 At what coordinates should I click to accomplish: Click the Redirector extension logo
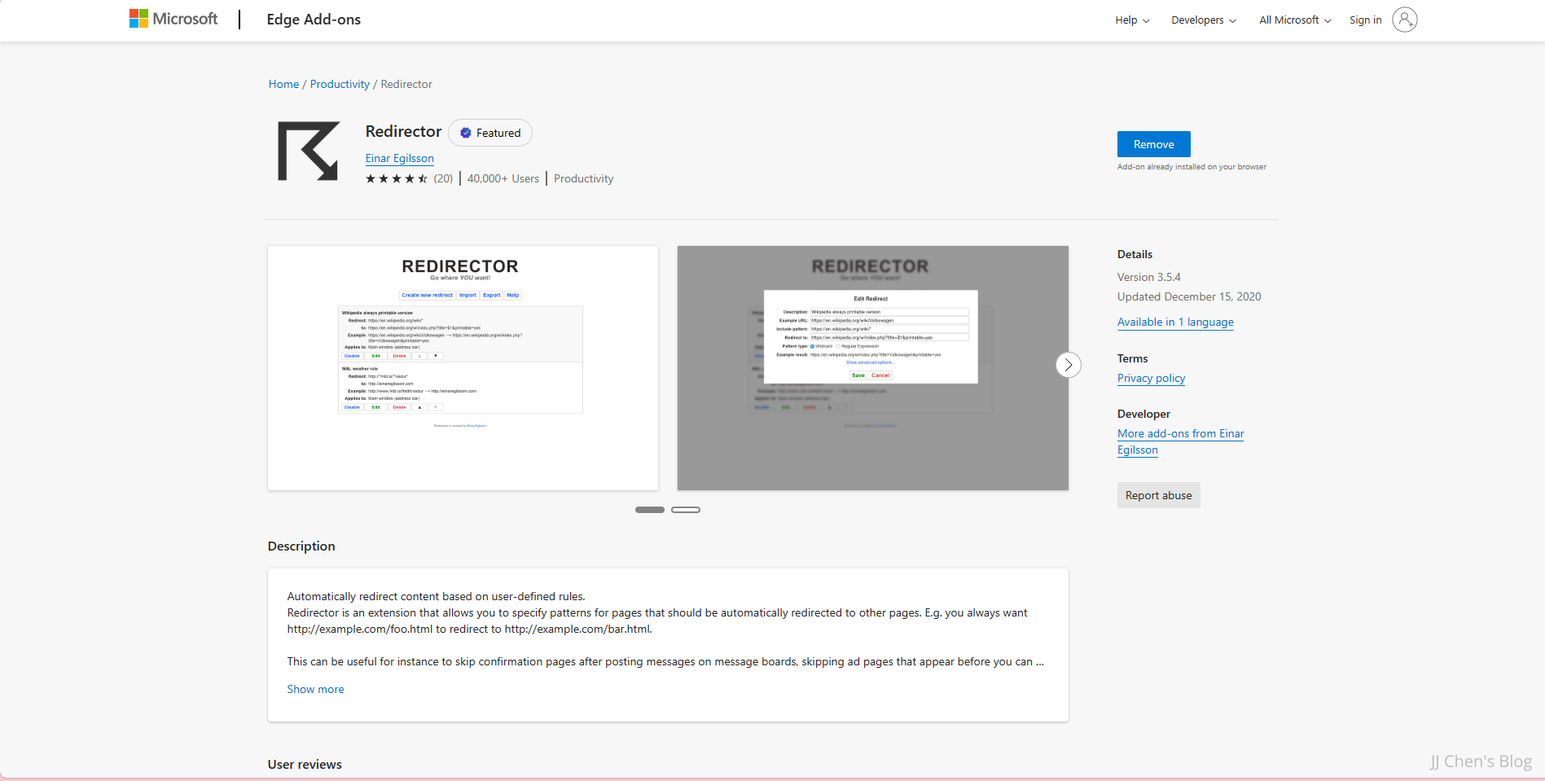coord(309,151)
